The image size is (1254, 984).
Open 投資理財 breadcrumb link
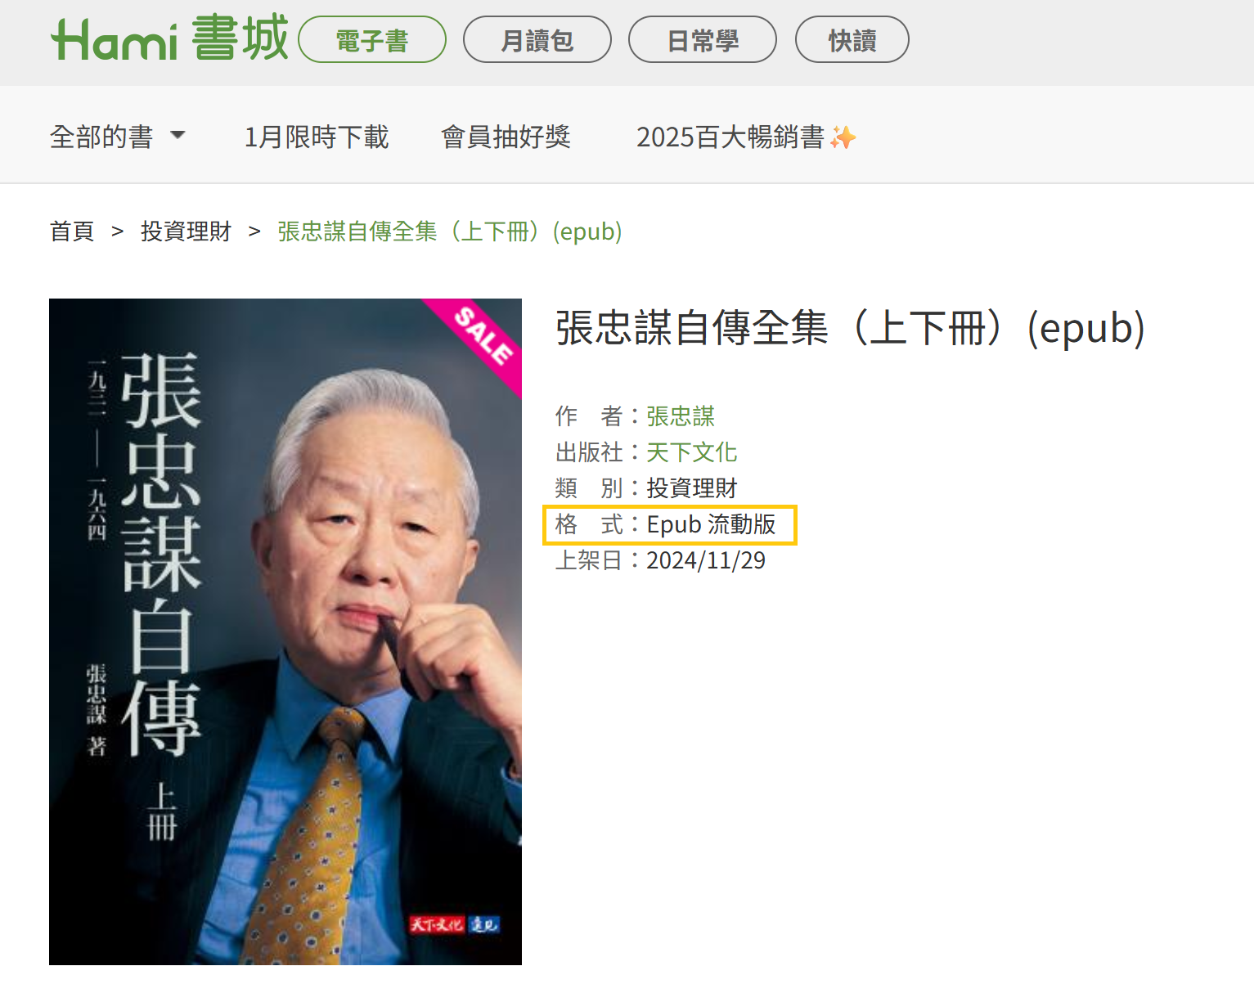point(186,231)
